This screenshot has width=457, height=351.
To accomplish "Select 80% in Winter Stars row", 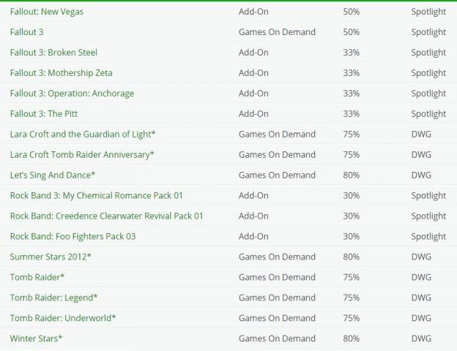I will (352, 339).
